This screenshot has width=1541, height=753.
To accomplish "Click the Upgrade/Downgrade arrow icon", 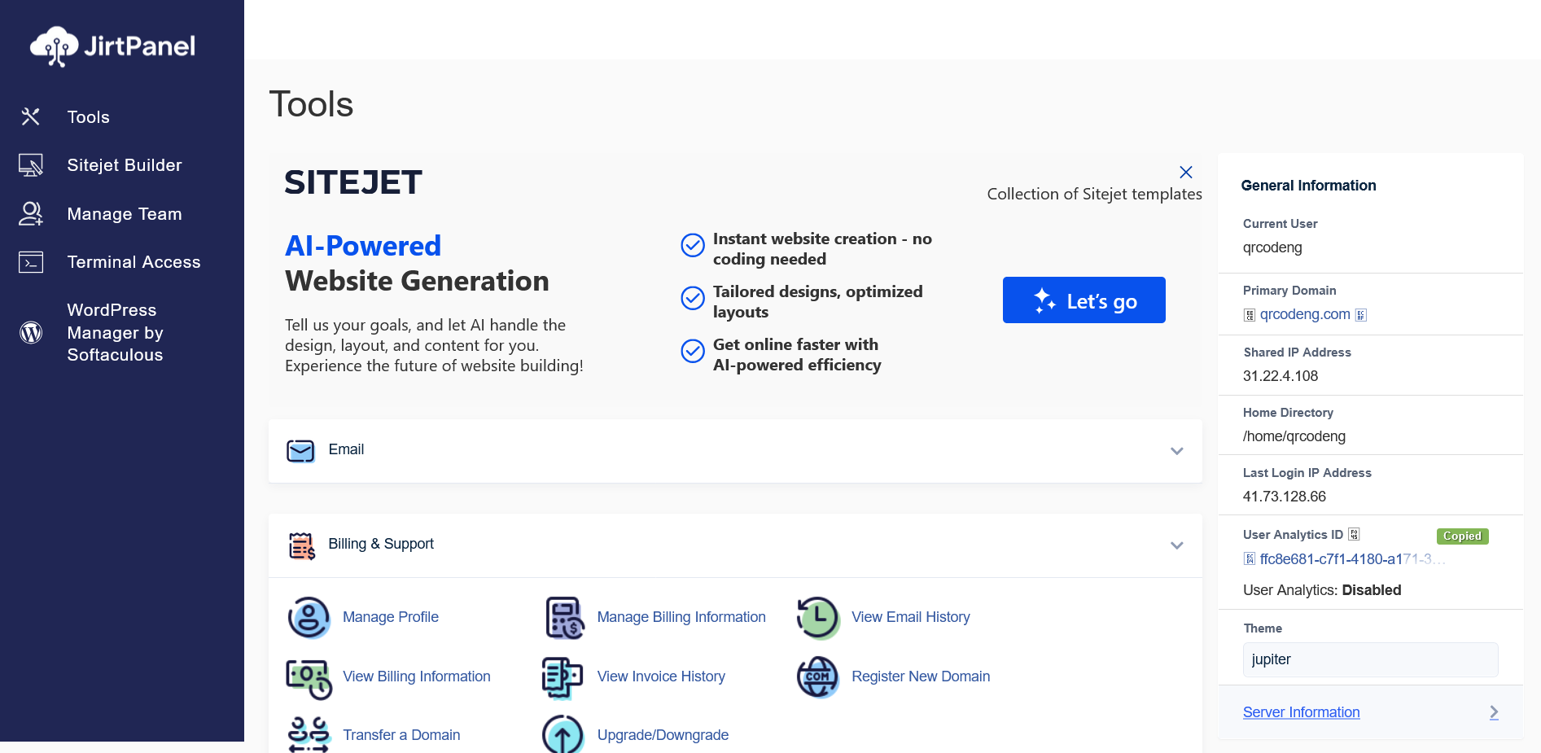I will point(563,734).
